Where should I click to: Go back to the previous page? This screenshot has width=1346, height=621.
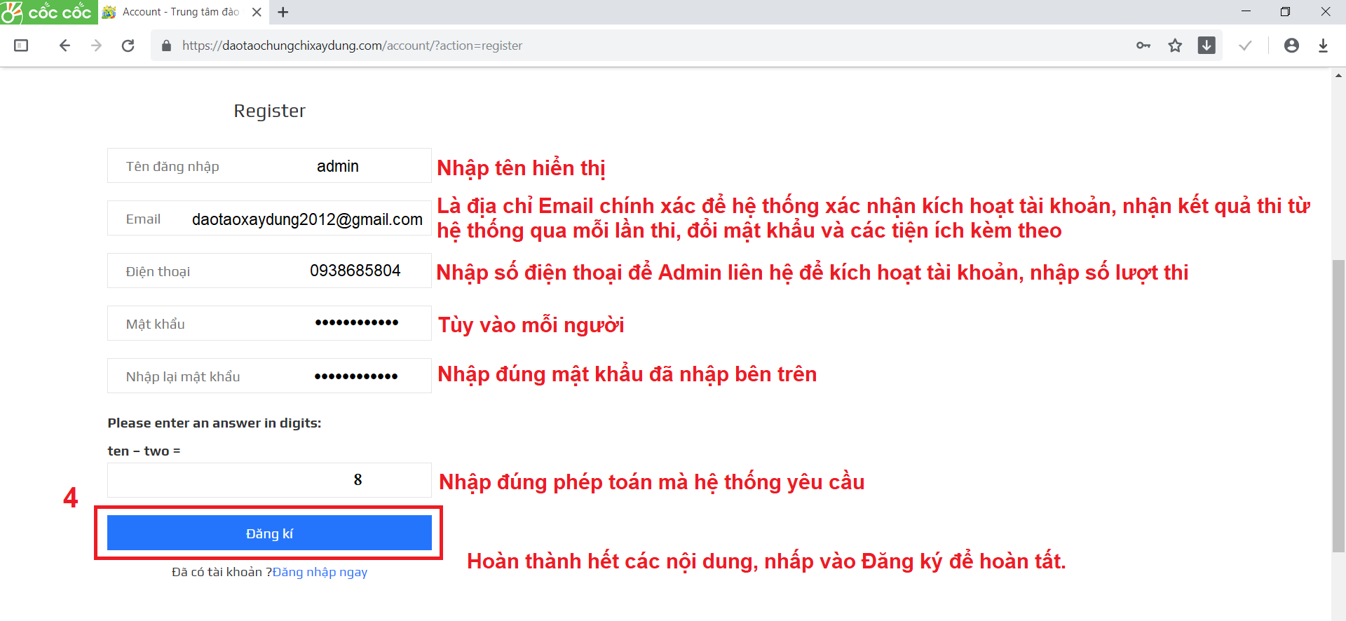64,46
